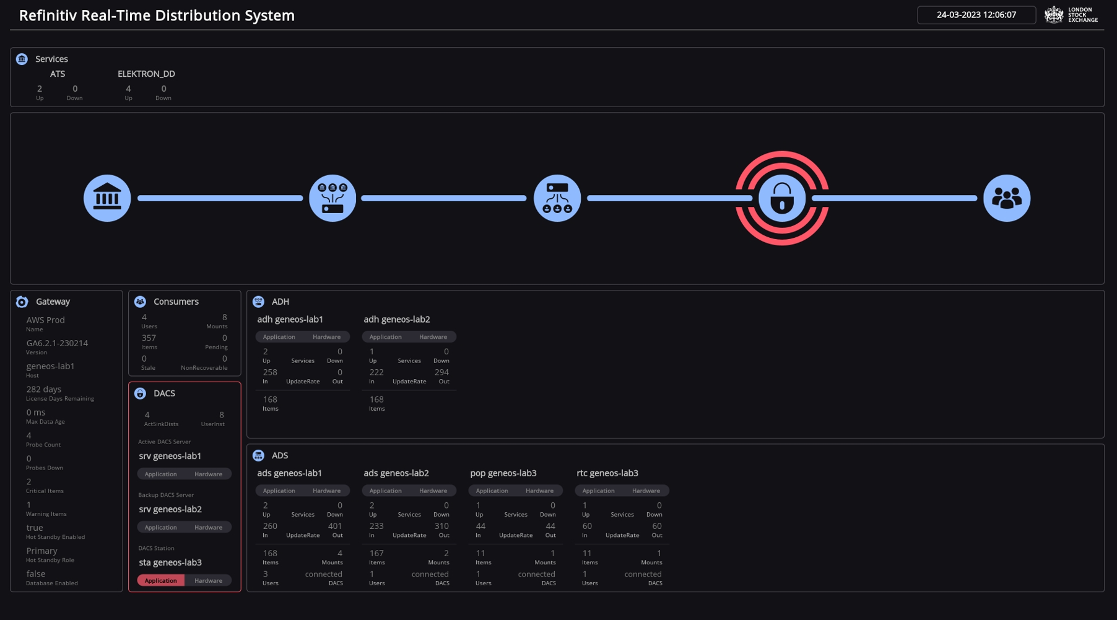Image resolution: width=1117 pixels, height=620 pixels.
Task: Select the ELEKTRON_DD service label
Action: pyautogui.click(x=146, y=74)
